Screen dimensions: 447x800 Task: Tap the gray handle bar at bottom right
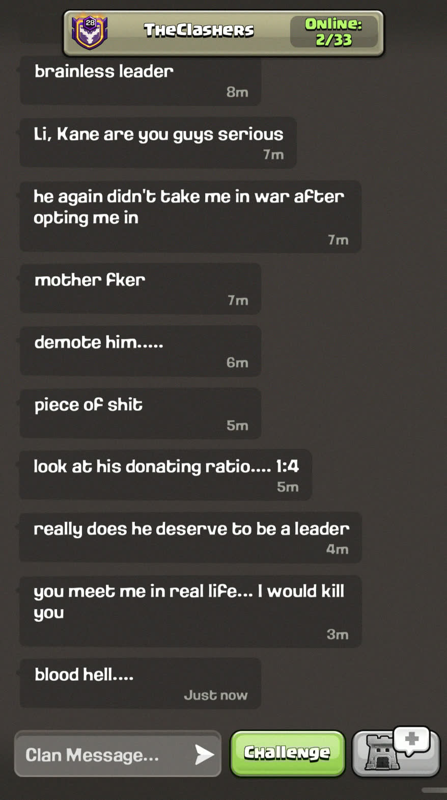point(434,790)
